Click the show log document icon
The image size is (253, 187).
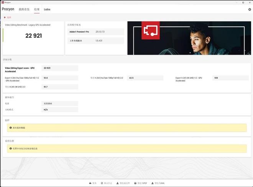(102, 183)
